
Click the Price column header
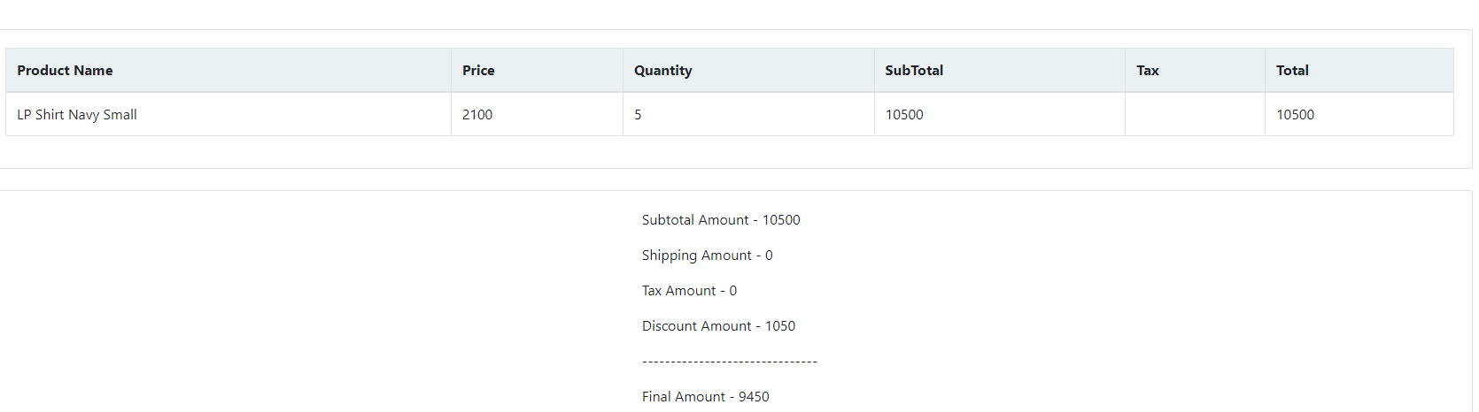(x=537, y=71)
